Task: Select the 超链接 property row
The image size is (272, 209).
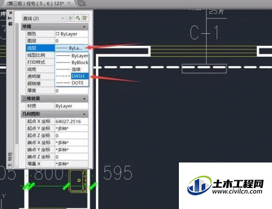Action: coord(40,84)
